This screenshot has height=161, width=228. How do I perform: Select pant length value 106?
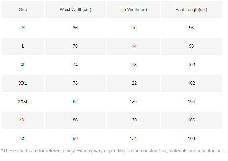point(191,120)
